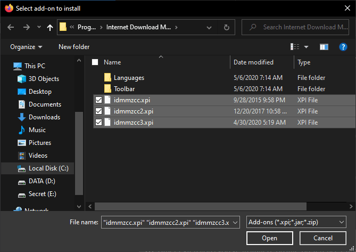
Task: Open the Languages folder row
Action: click(224, 78)
